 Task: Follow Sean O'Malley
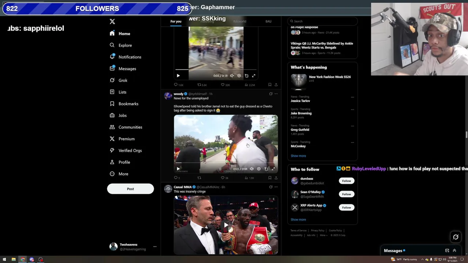coord(347,194)
